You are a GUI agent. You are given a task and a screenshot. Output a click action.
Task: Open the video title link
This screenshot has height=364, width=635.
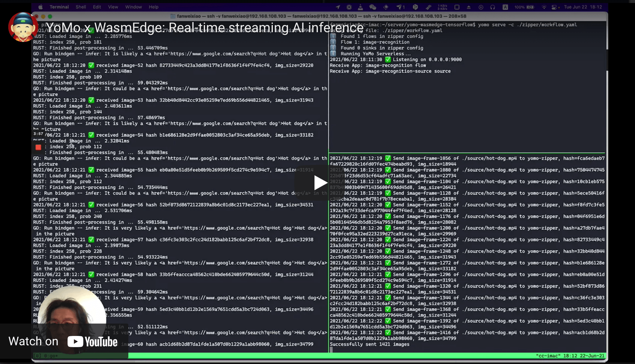pos(205,28)
